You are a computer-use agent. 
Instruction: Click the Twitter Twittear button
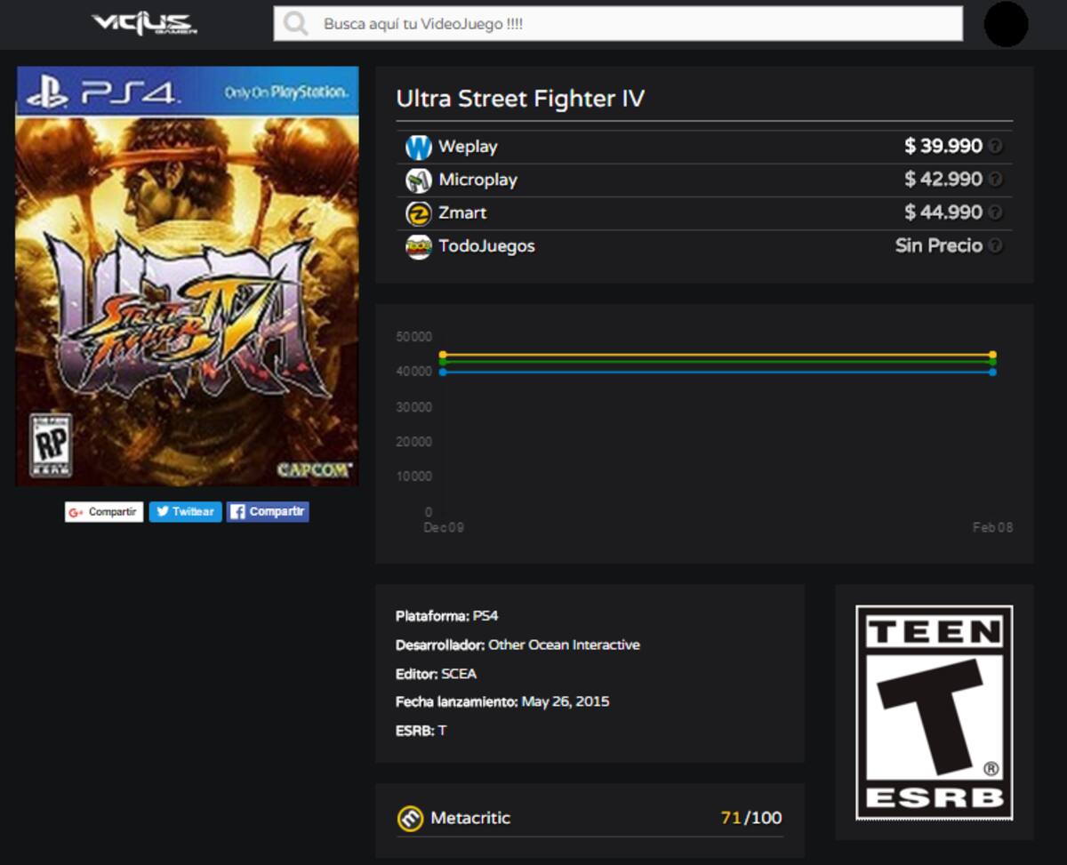(185, 512)
